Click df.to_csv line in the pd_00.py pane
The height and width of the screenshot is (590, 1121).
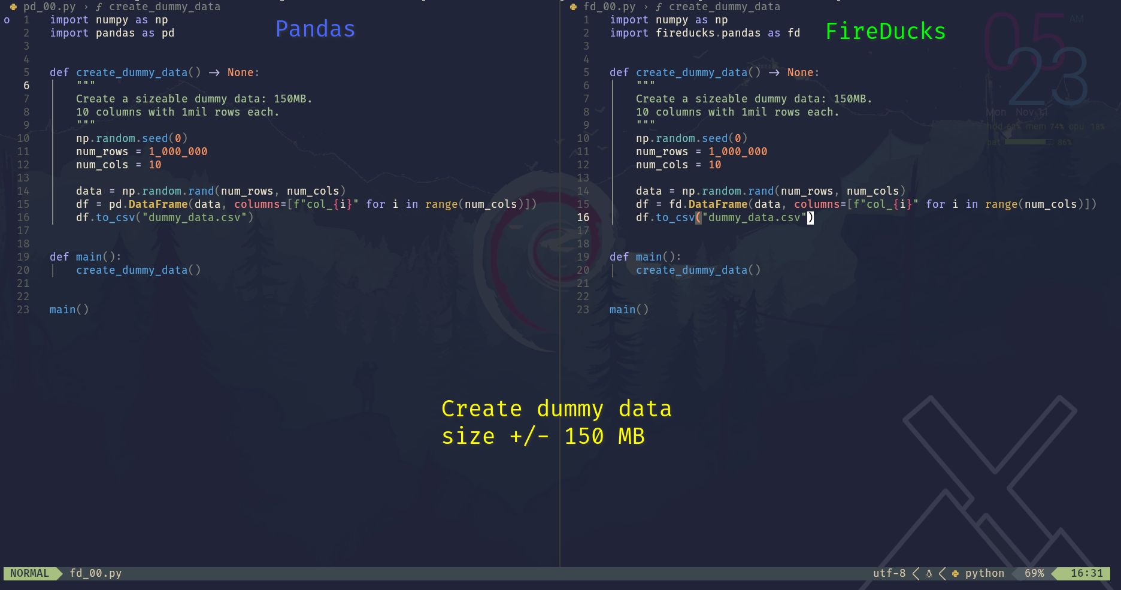point(165,217)
